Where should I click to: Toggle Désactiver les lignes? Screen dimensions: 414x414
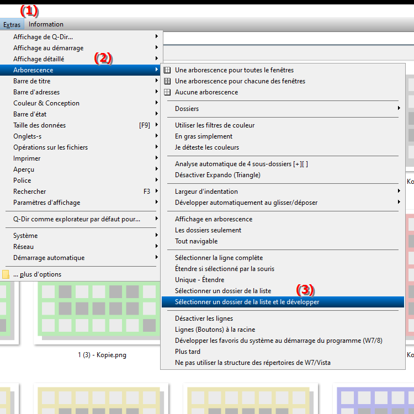click(283, 319)
